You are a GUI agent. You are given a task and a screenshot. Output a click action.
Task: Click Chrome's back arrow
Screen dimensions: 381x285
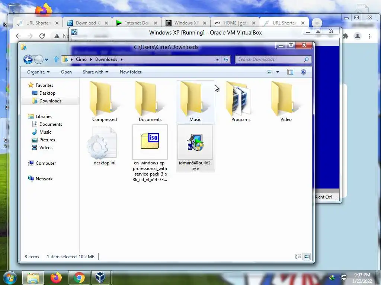[x=18, y=36]
